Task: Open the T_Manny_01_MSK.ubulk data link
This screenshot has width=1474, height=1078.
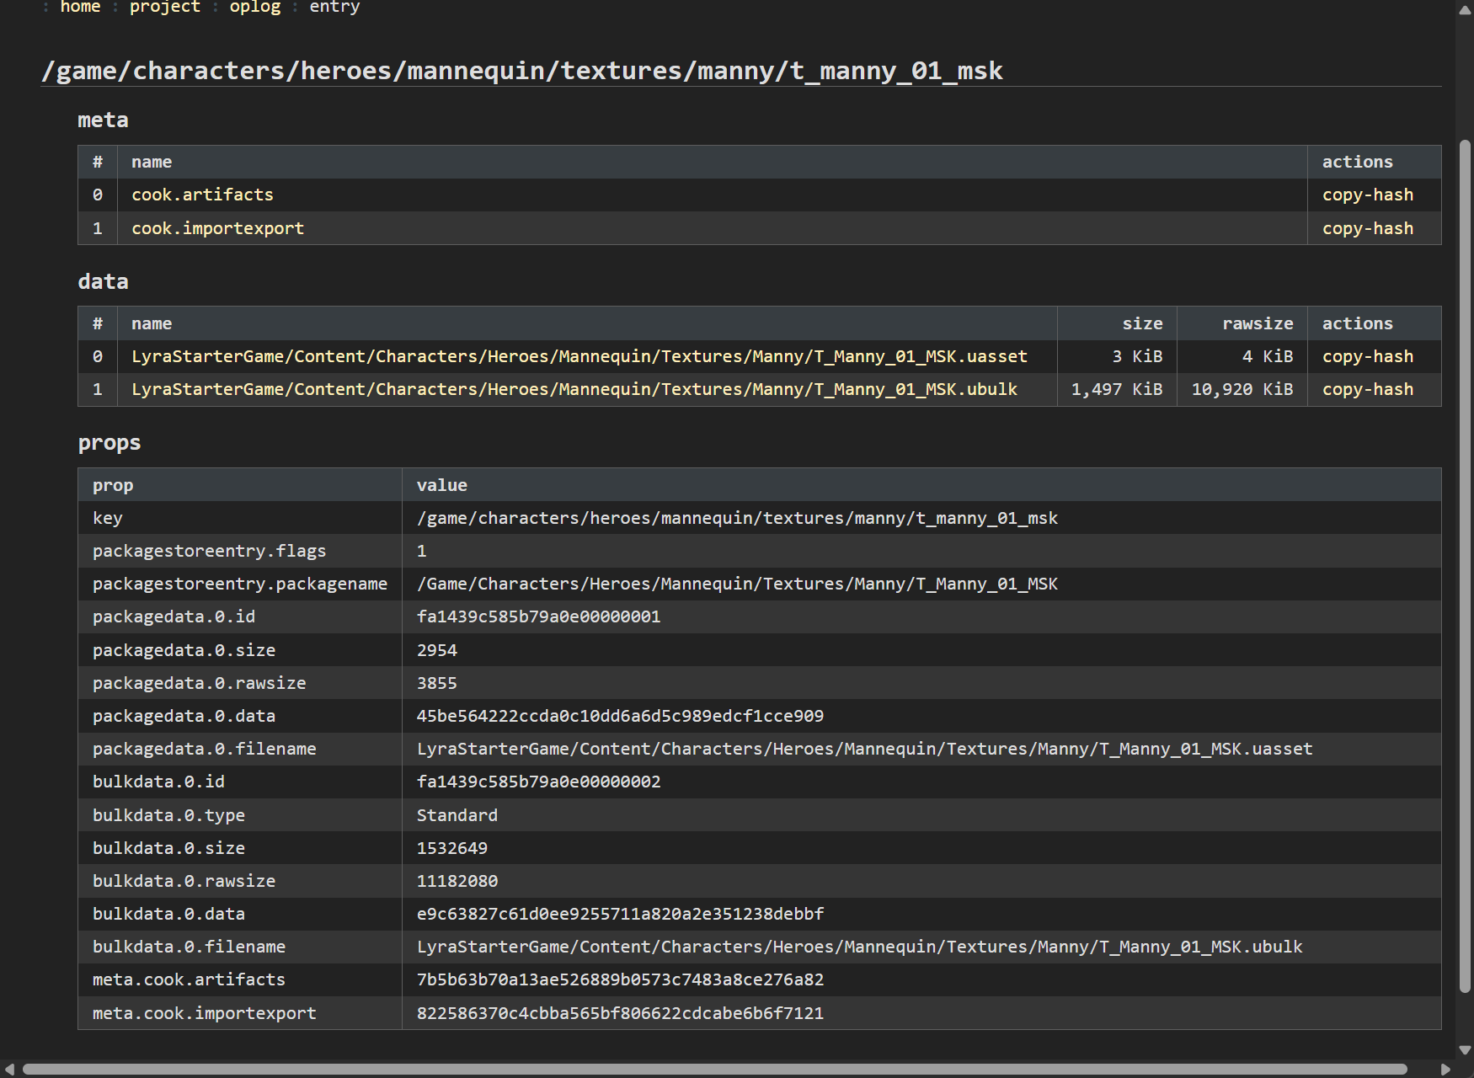Action: pos(574,389)
